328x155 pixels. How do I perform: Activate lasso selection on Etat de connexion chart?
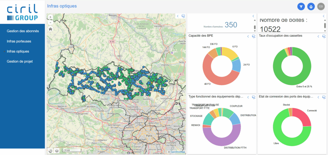324,97
